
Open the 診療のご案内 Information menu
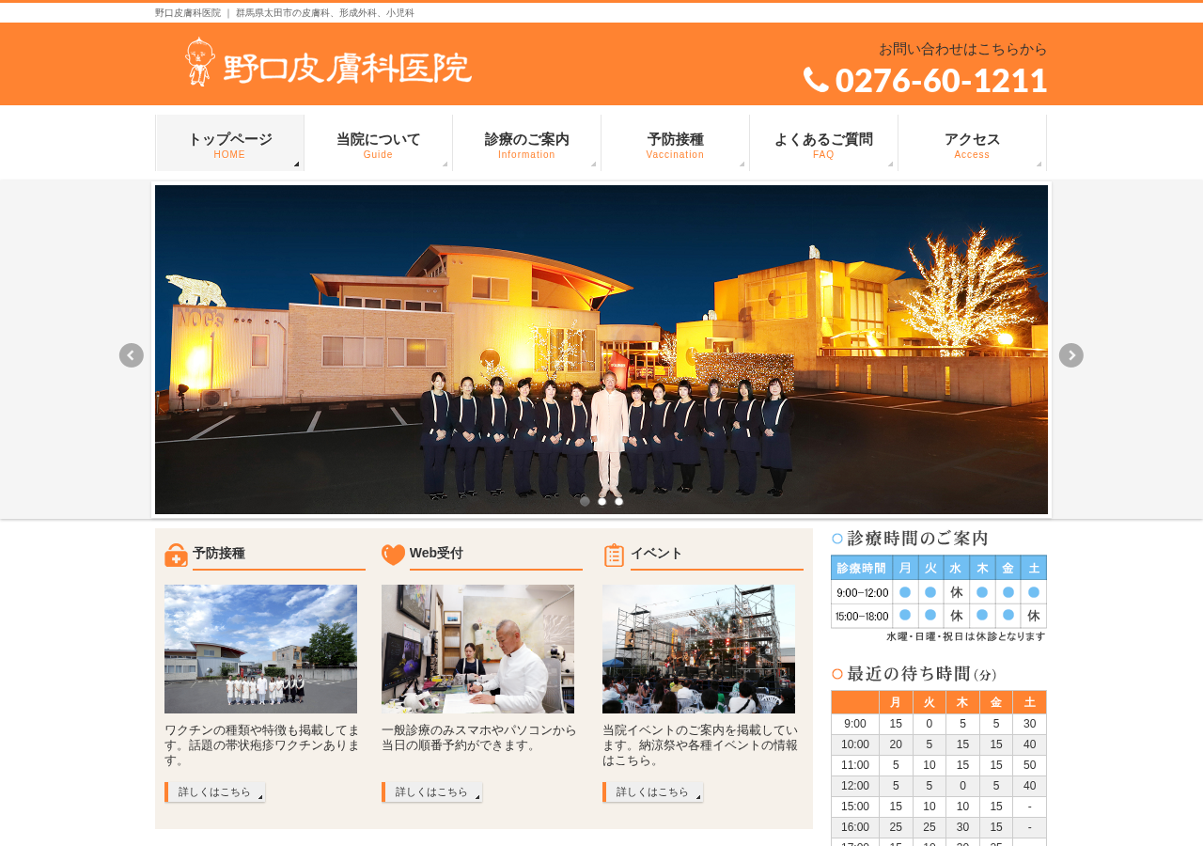pos(526,143)
